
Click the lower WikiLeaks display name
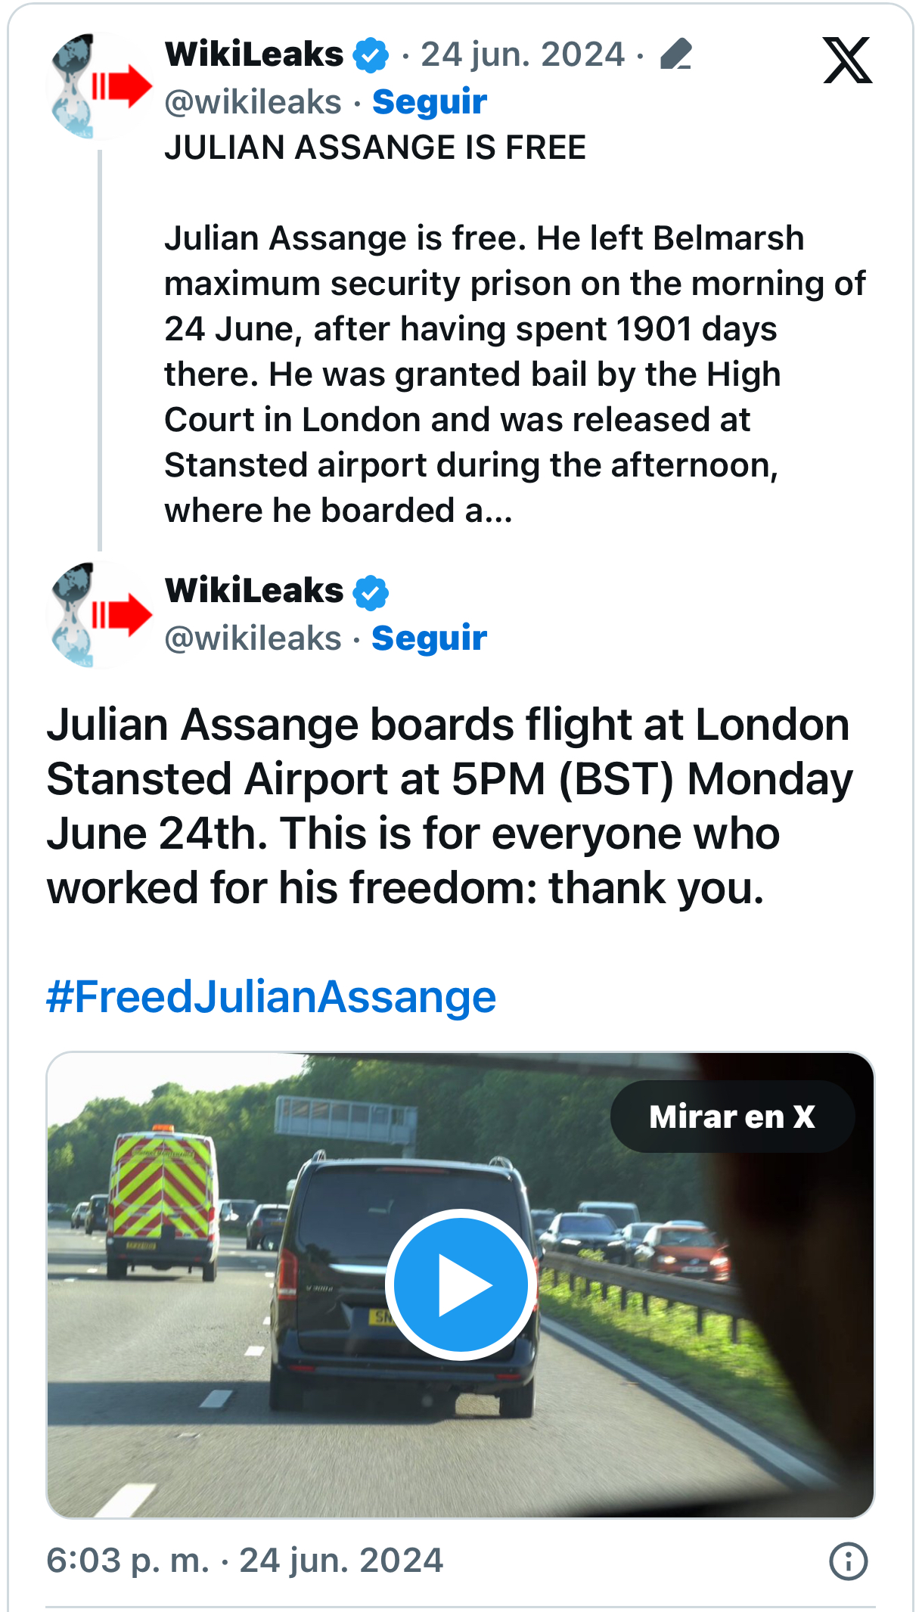tap(254, 591)
